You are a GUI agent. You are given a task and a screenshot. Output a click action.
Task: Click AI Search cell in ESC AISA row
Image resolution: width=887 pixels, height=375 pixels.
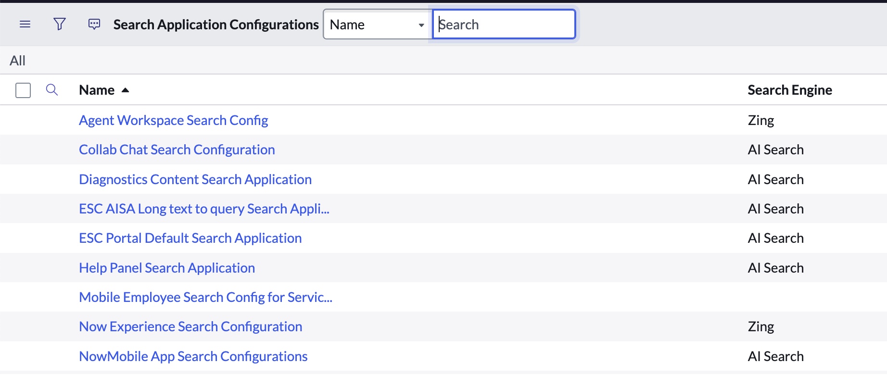(775, 209)
